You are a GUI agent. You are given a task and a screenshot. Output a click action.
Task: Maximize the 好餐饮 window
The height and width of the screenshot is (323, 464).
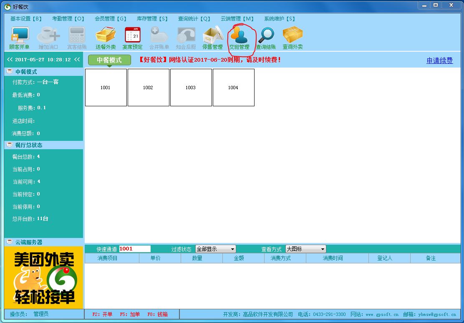point(436,5)
